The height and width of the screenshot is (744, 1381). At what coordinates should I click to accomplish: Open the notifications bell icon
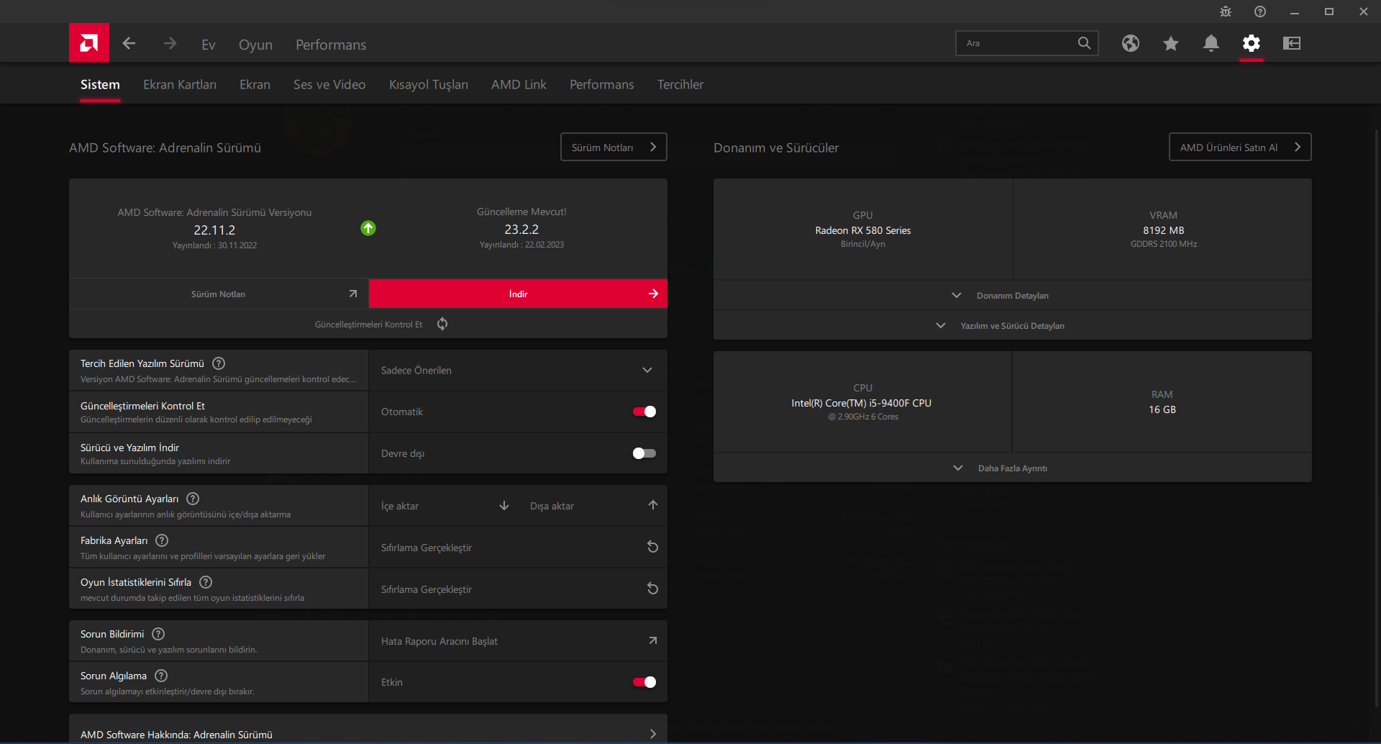1211,43
